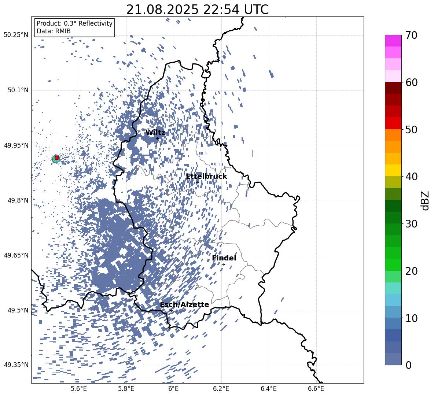Image resolution: width=434 pixels, height=396 pixels.
Task: Click the 49.5°N latitude label
Action: pos(18,310)
